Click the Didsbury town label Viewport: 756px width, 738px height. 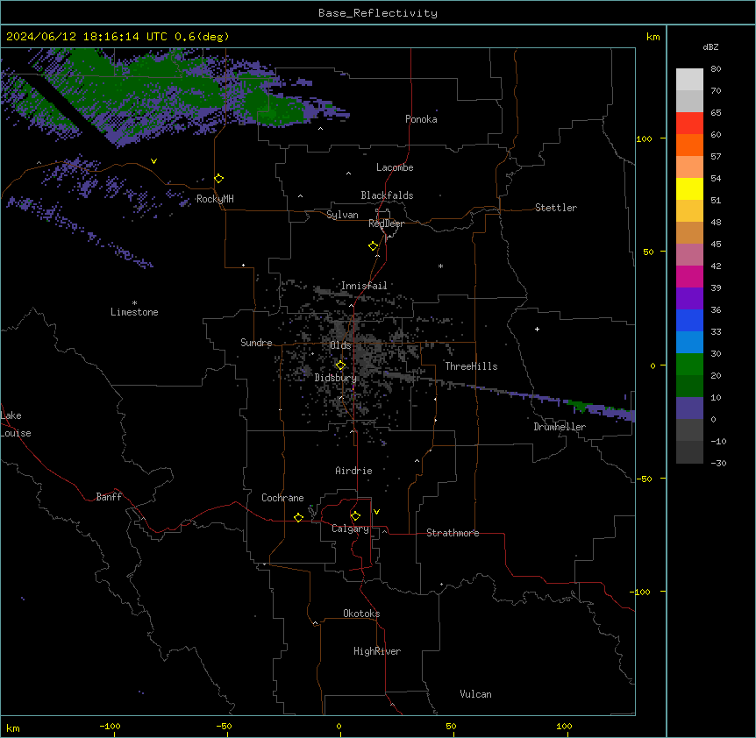coord(336,378)
